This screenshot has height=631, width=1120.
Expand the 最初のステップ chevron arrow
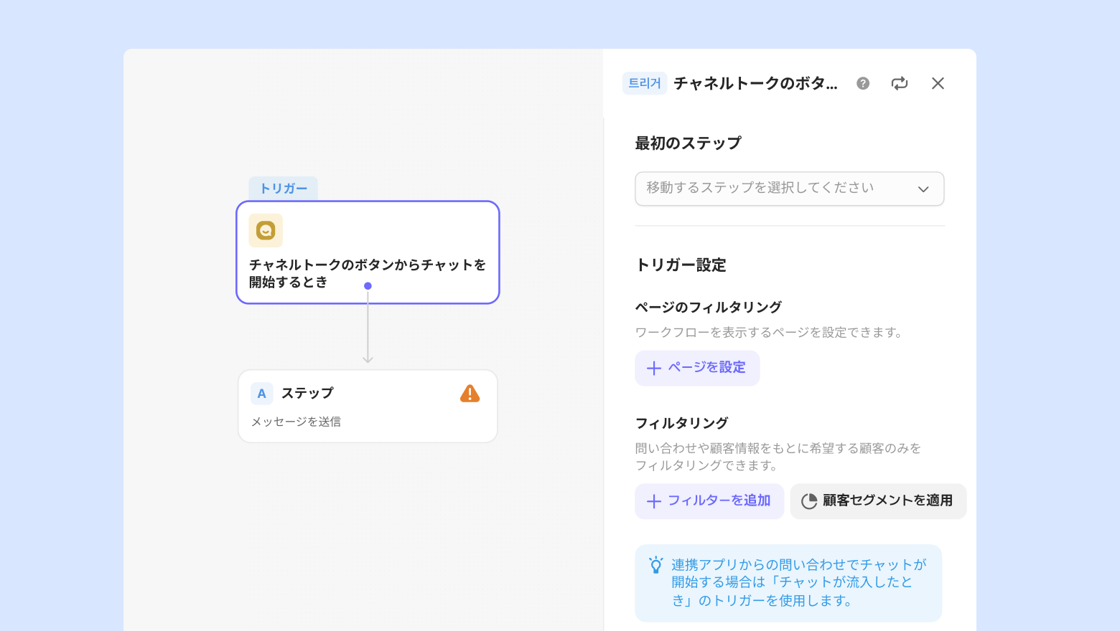(x=923, y=189)
